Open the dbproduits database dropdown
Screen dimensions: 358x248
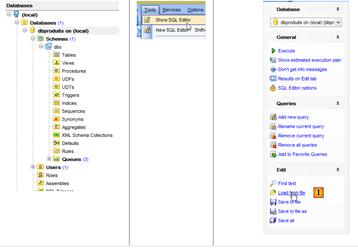338,22
